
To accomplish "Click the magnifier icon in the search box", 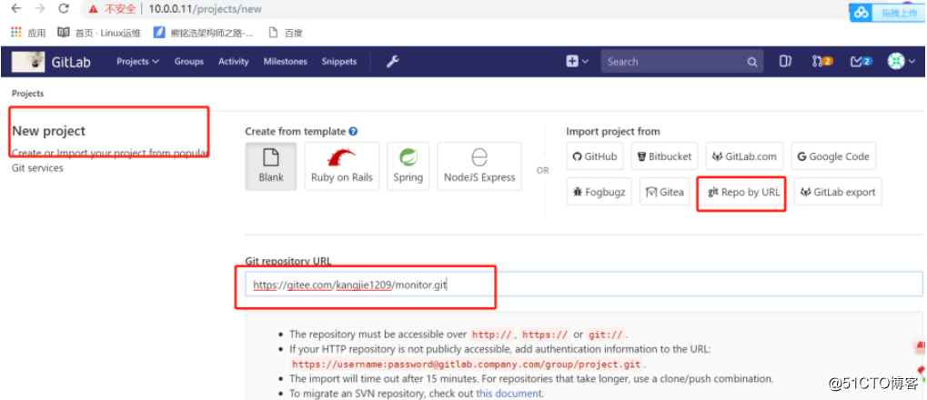I will (x=752, y=62).
